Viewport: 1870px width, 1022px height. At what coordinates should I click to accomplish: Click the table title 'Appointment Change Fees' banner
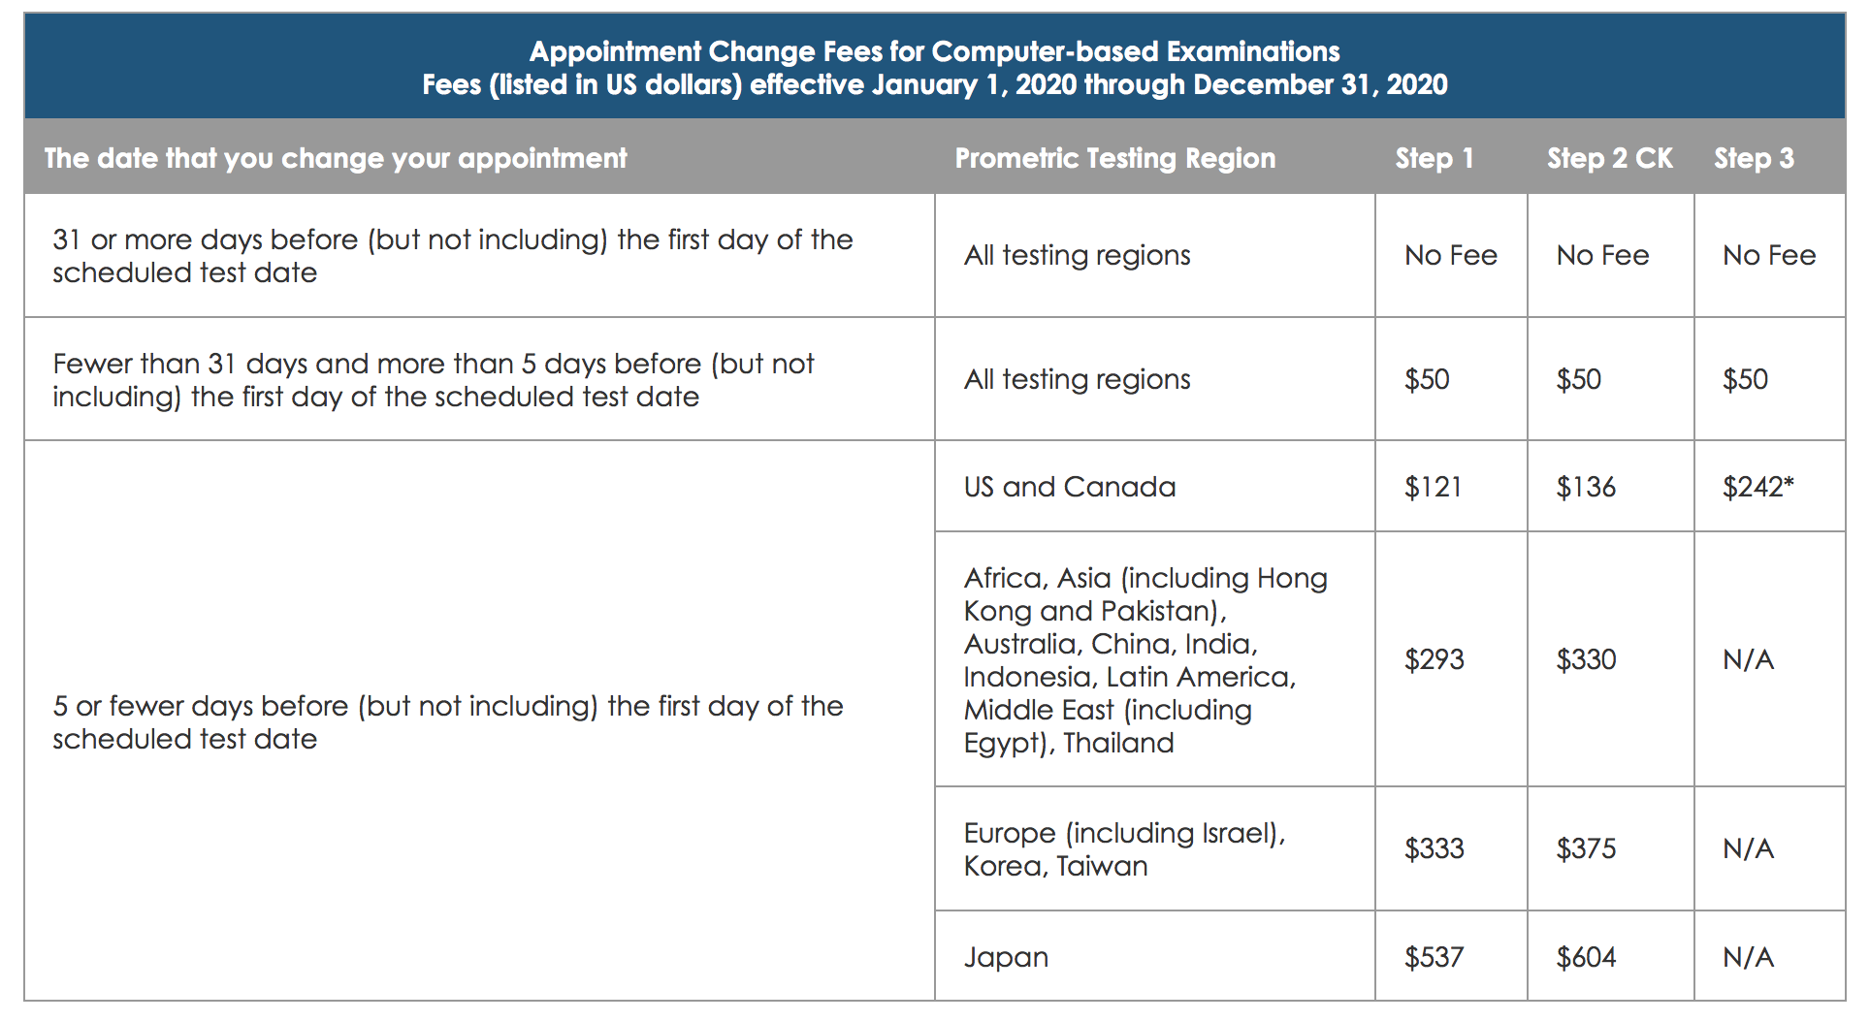934,67
